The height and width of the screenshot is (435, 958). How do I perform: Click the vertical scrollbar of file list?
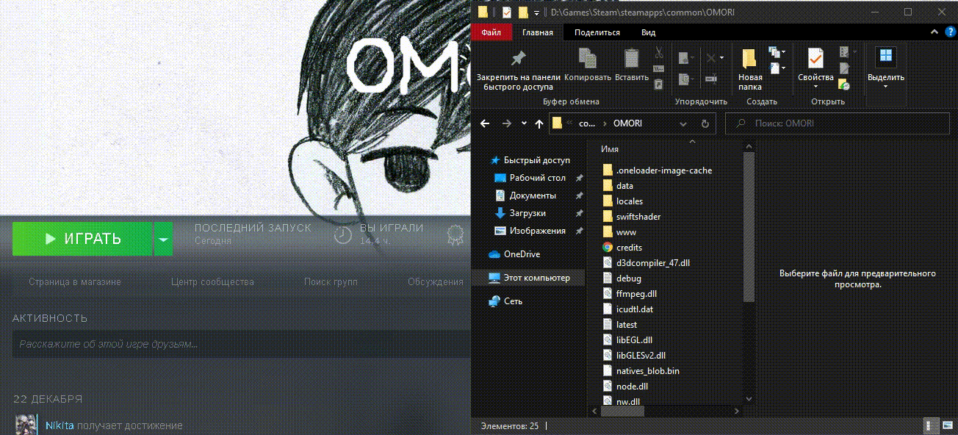pyautogui.click(x=749, y=228)
